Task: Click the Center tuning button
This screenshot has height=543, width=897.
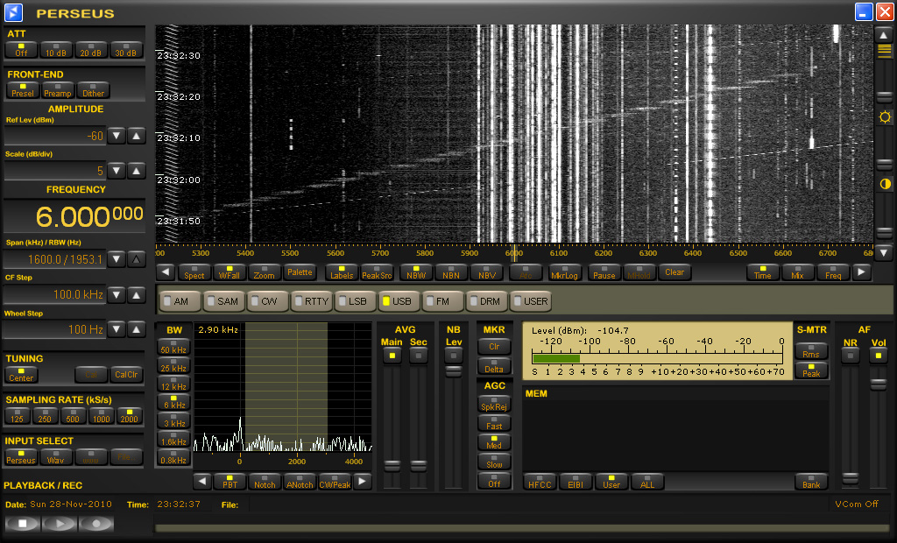Action: point(21,375)
